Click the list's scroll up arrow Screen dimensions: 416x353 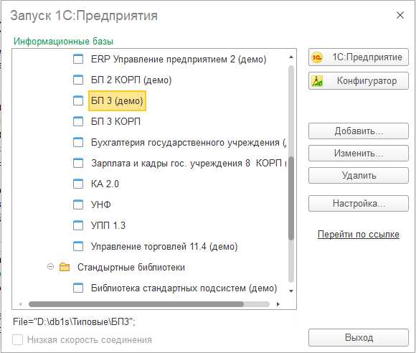[x=291, y=57]
